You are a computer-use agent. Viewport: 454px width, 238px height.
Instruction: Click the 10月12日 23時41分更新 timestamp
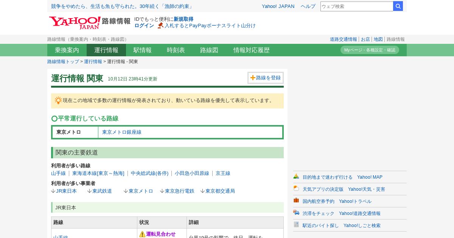(132, 79)
